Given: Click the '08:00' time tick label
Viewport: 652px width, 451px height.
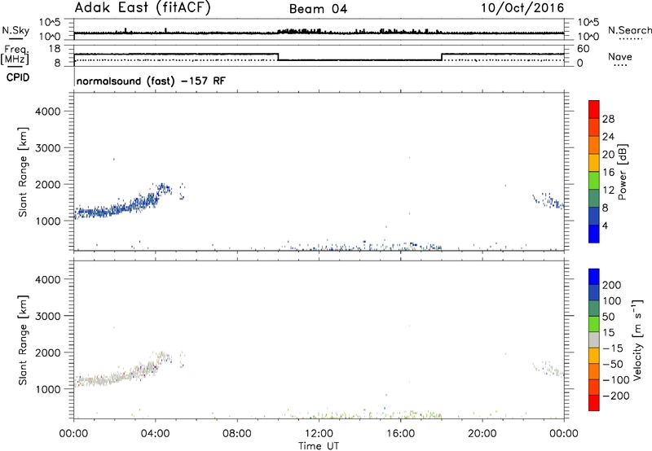Looking at the screenshot, I should click(x=237, y=434).
